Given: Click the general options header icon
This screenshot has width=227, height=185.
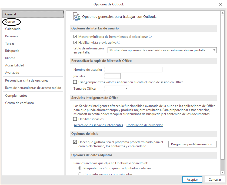Looking at the screenshot, I should coord(77,16).
